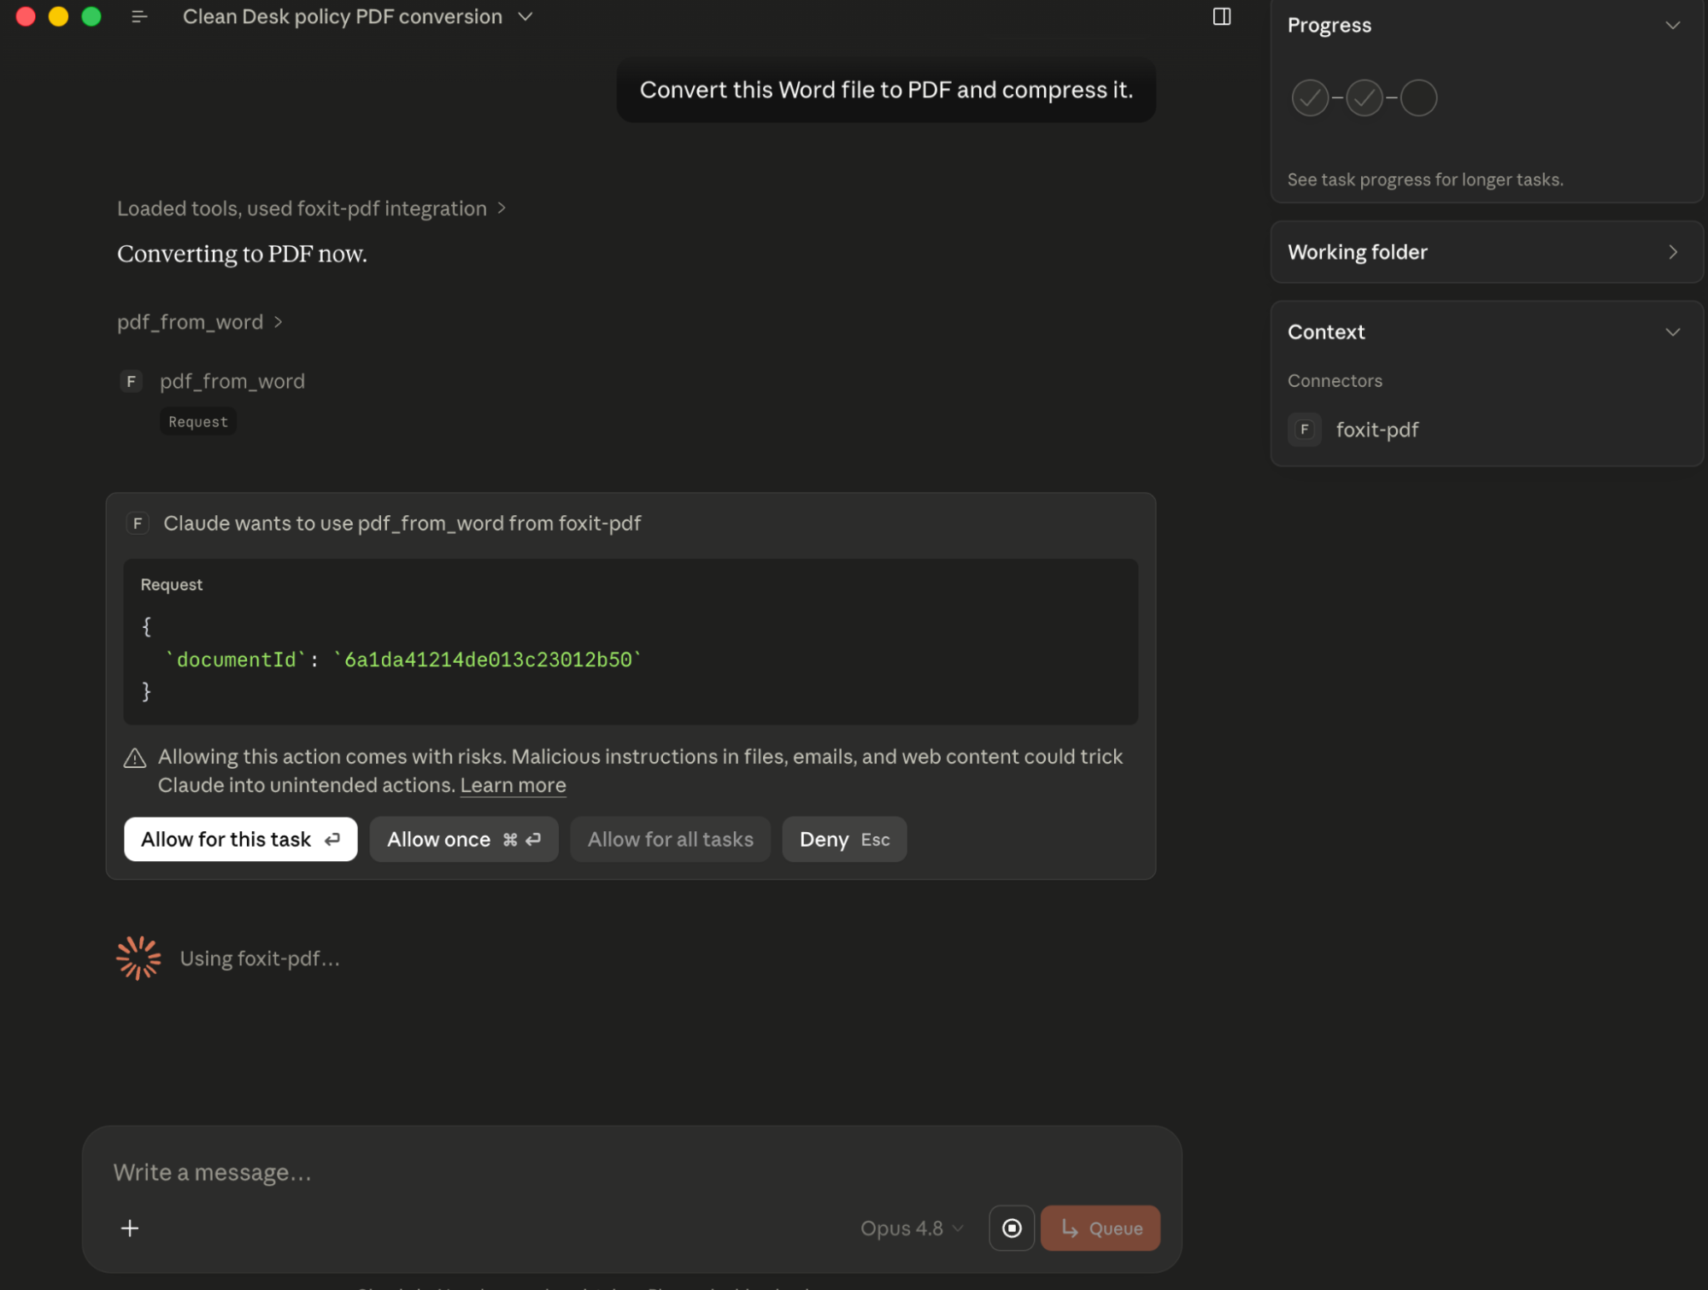Click the F icon in permission dialog header
Viewport: 1708px width, 1290px height.
pos(138,523)
